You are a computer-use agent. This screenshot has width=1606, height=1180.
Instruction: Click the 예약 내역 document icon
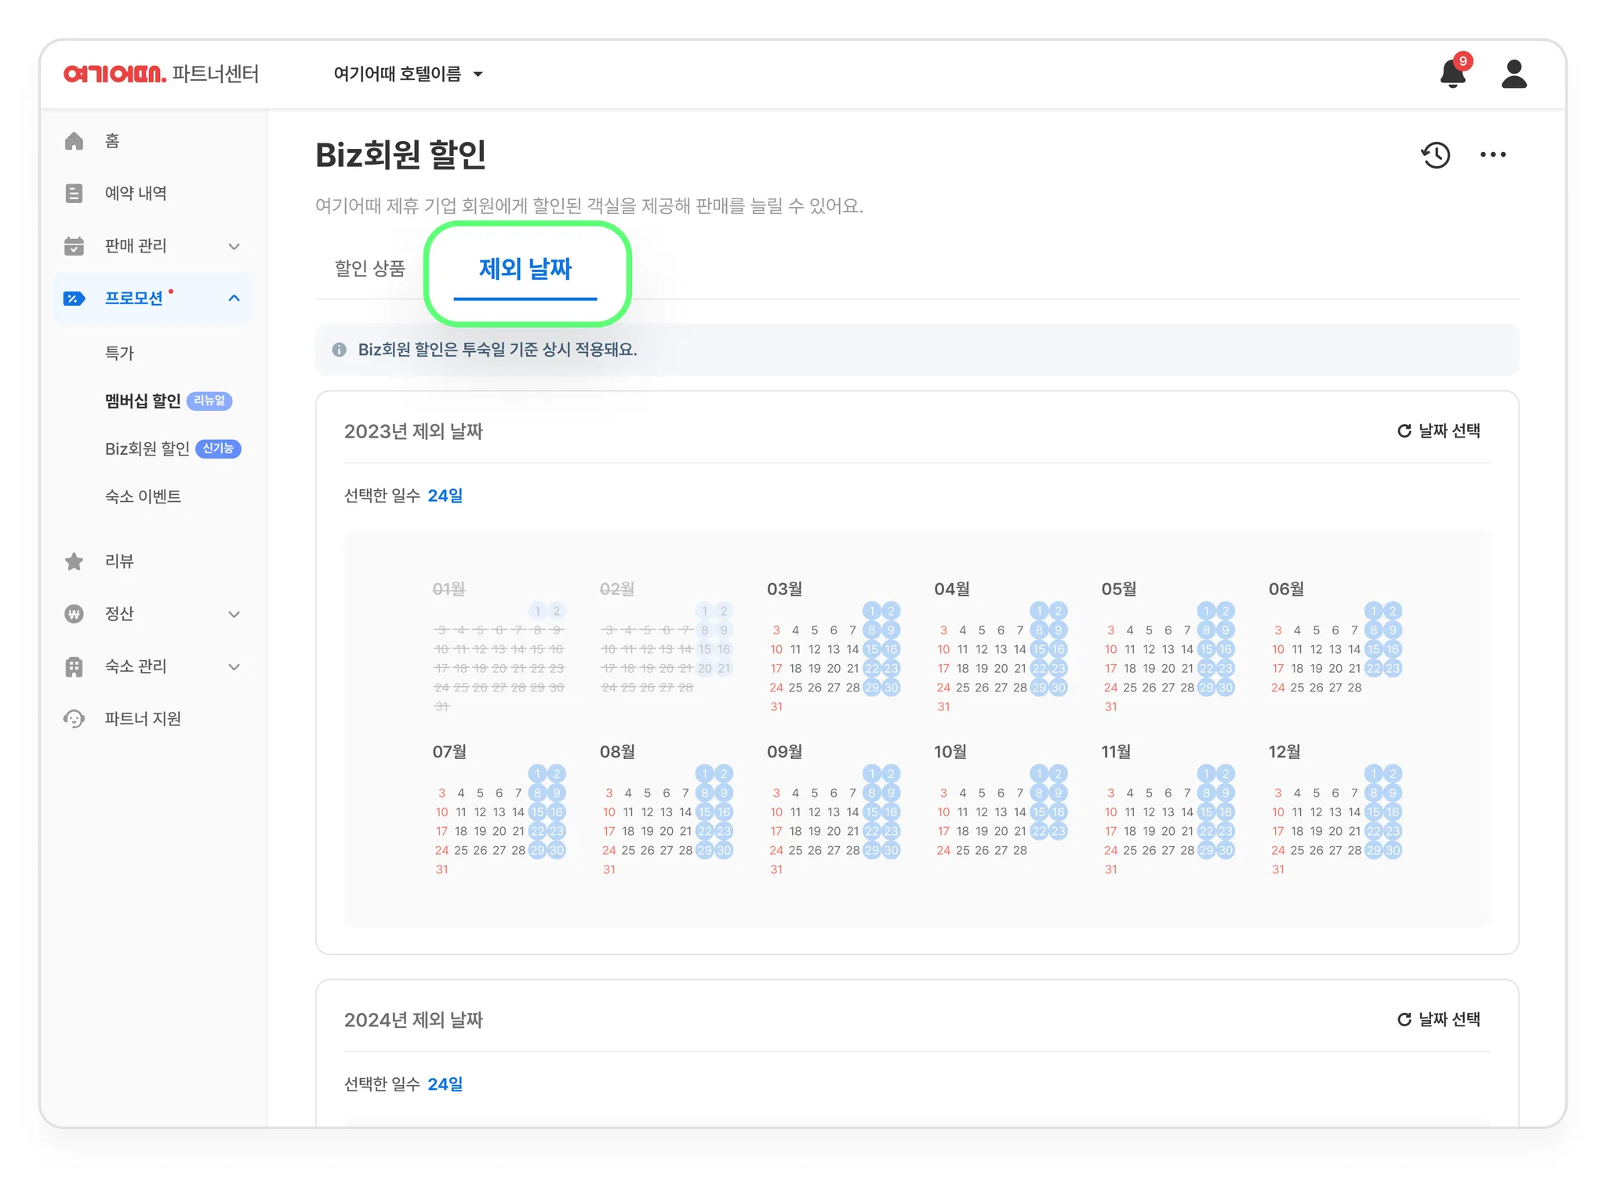pos(74,193)
